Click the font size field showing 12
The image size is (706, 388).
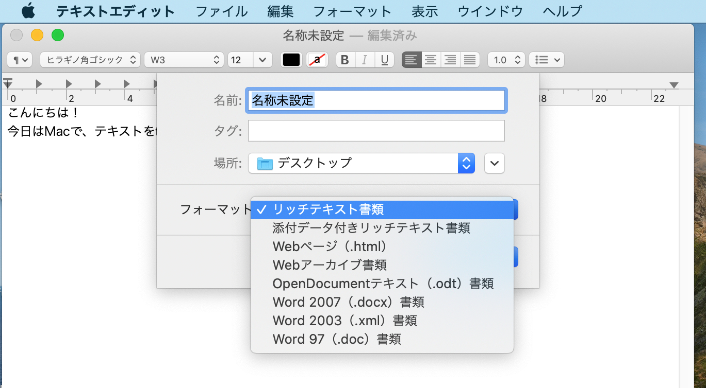point(240,60)
